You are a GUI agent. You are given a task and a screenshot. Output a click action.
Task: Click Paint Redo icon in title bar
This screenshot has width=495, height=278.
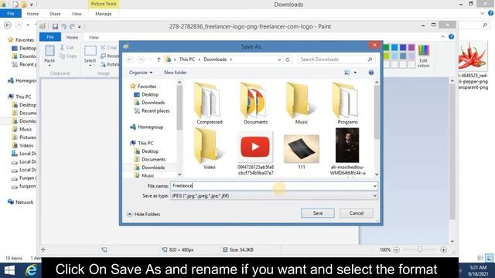coord(72,27)
